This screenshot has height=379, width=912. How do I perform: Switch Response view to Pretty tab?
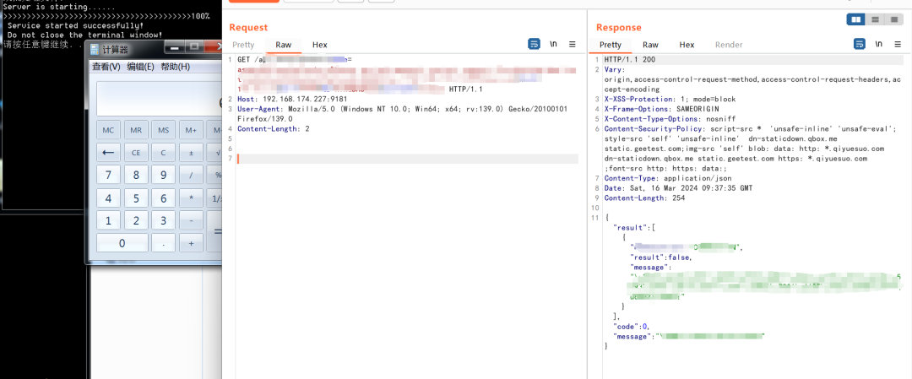611,45
